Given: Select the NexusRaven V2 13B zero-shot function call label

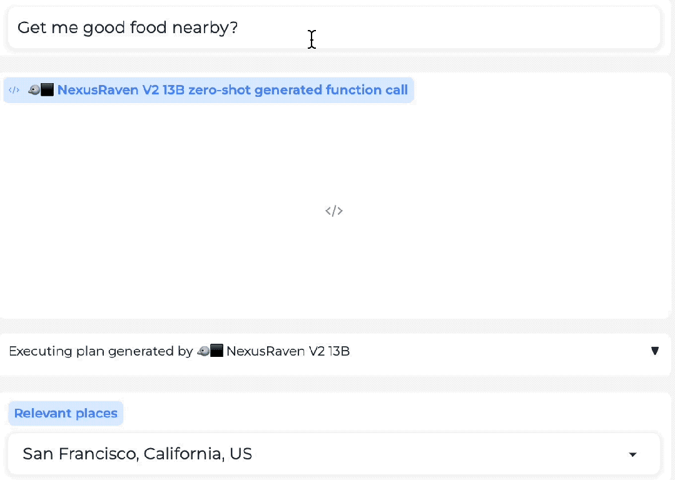Looking at the screenshot, I should pos(209,90).
